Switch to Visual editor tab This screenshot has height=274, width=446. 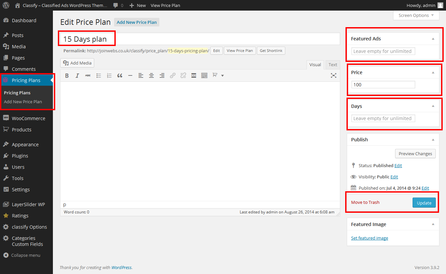pos(315,65)
